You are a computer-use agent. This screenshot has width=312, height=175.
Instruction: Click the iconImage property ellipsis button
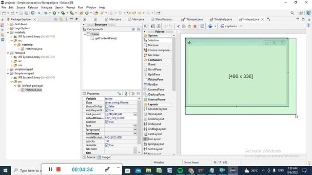tap(135, 134)
